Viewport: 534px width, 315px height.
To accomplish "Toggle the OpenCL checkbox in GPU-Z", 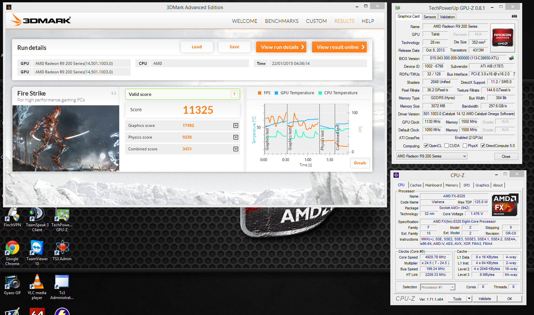I will tap(426, 146).
